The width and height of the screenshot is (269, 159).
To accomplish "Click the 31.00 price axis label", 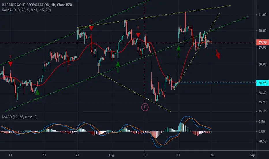I will coord(262,15).
